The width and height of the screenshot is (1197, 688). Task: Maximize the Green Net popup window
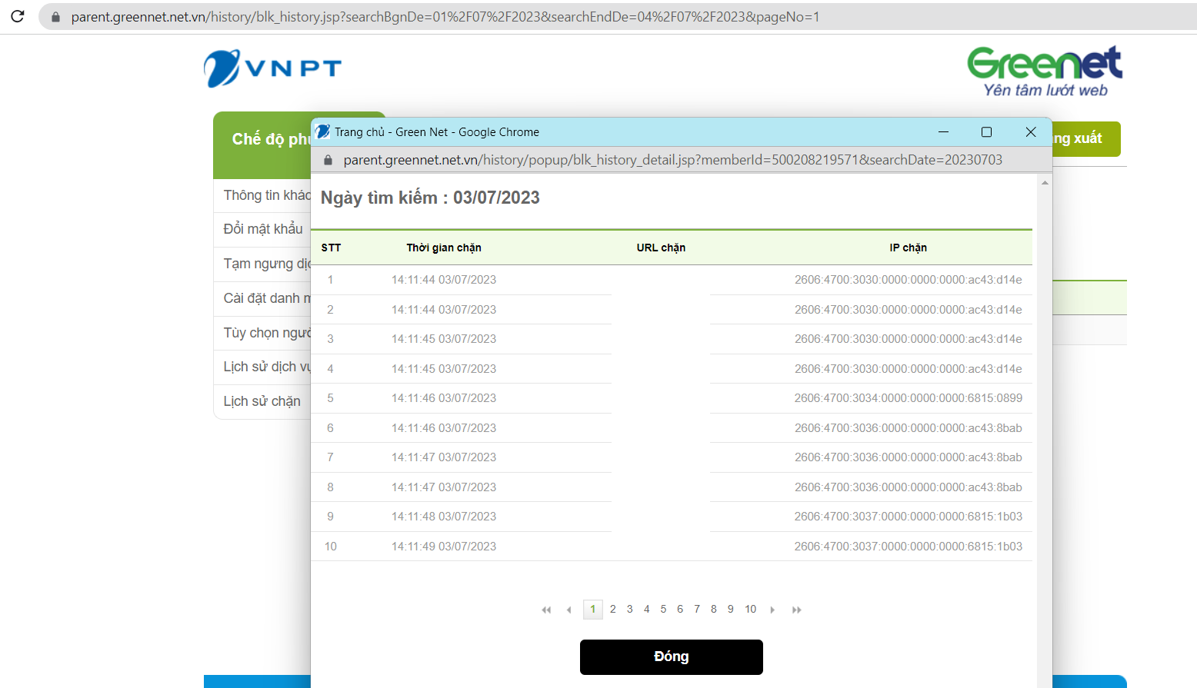986,132
